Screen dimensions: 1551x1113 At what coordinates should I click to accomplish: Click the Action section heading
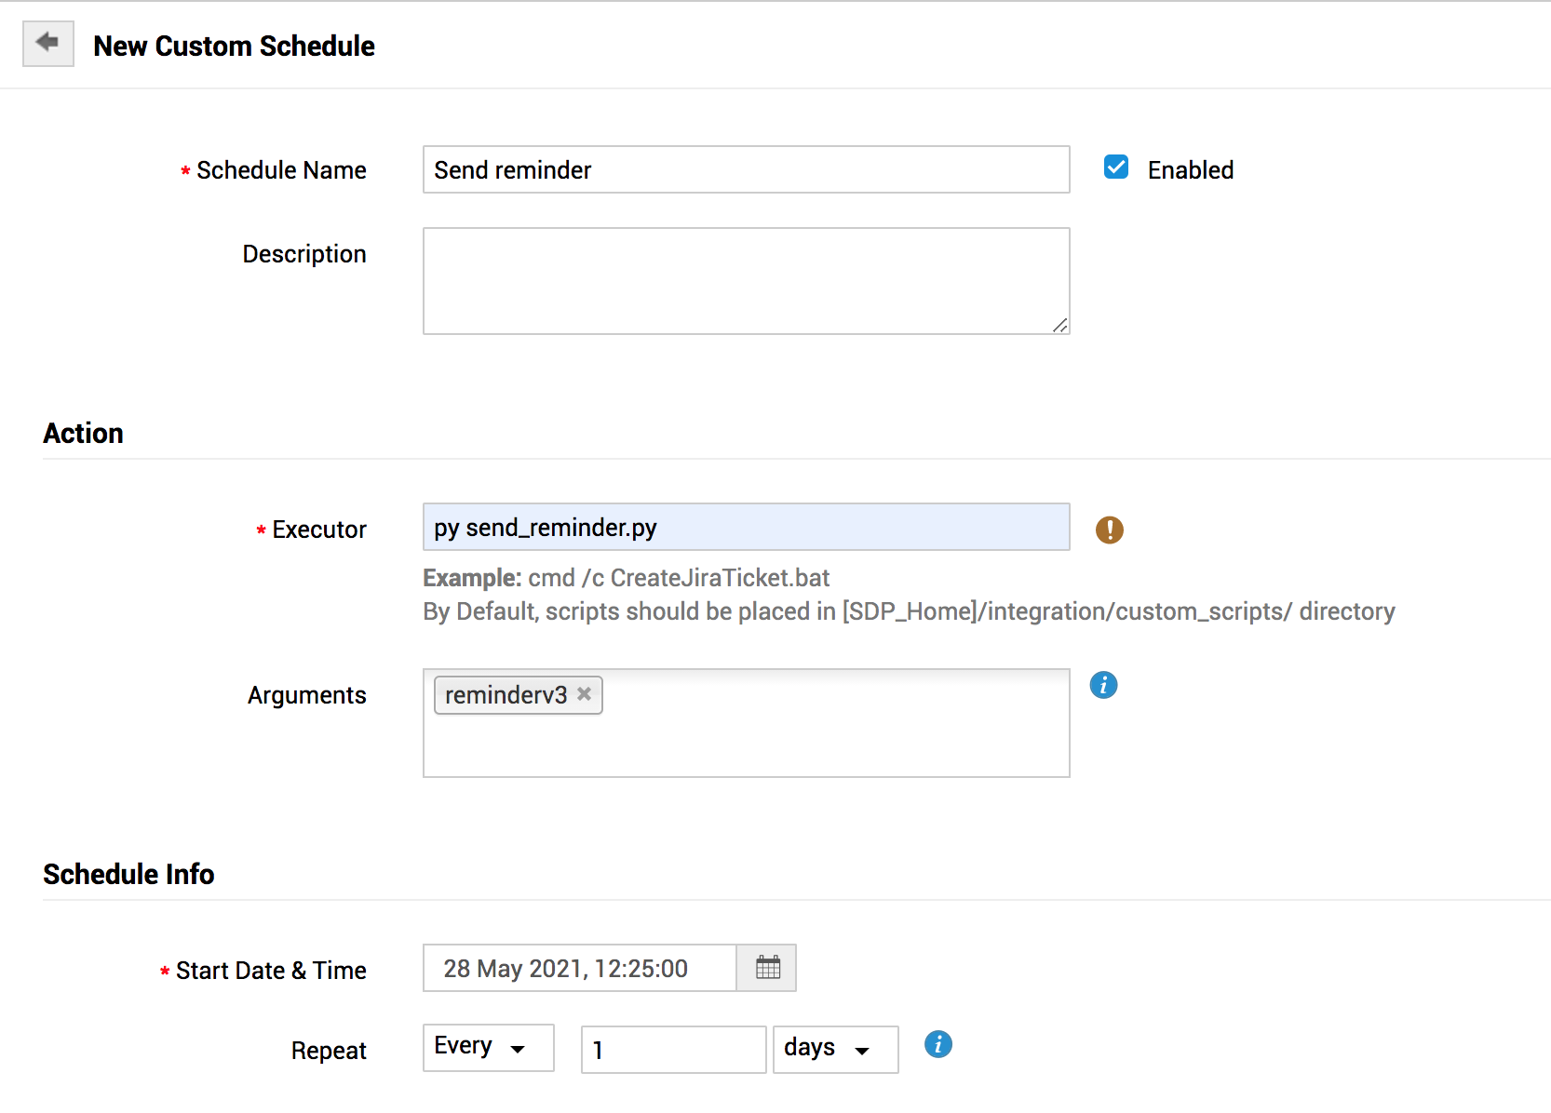click(x=83, y=434)
